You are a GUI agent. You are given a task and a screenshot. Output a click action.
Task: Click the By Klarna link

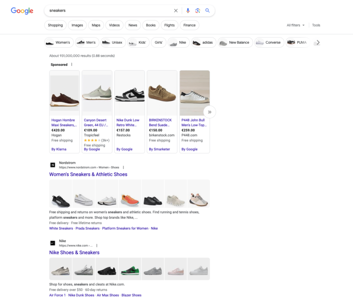(x=59, y=149)
